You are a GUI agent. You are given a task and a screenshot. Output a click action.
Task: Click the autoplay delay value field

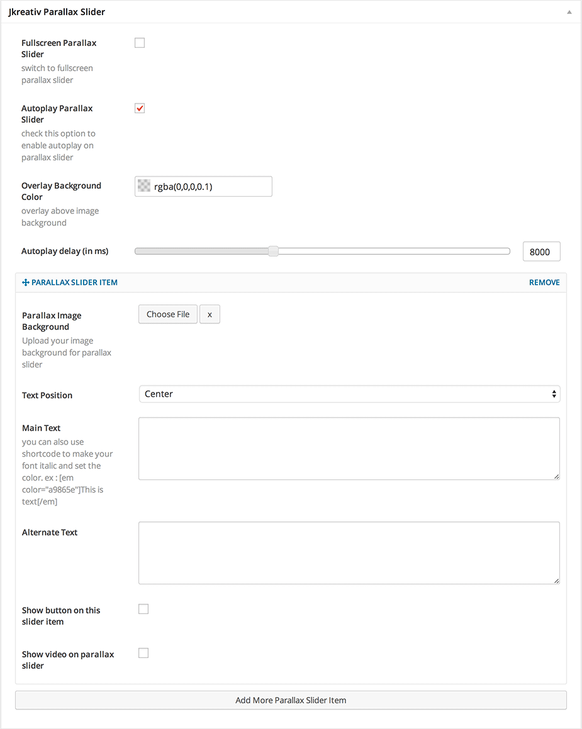click(540, 252)
